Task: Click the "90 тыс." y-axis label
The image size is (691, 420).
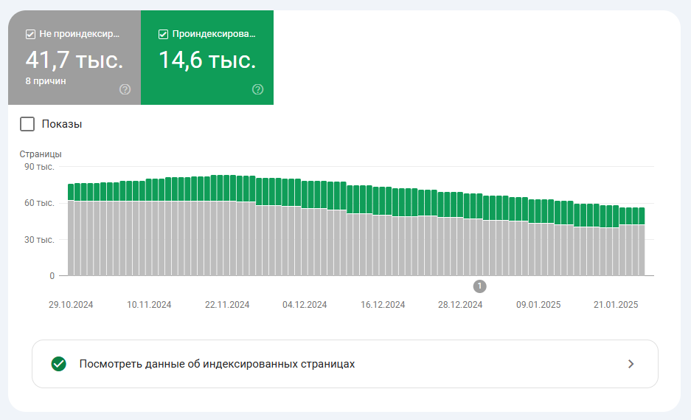Action: 40,167
